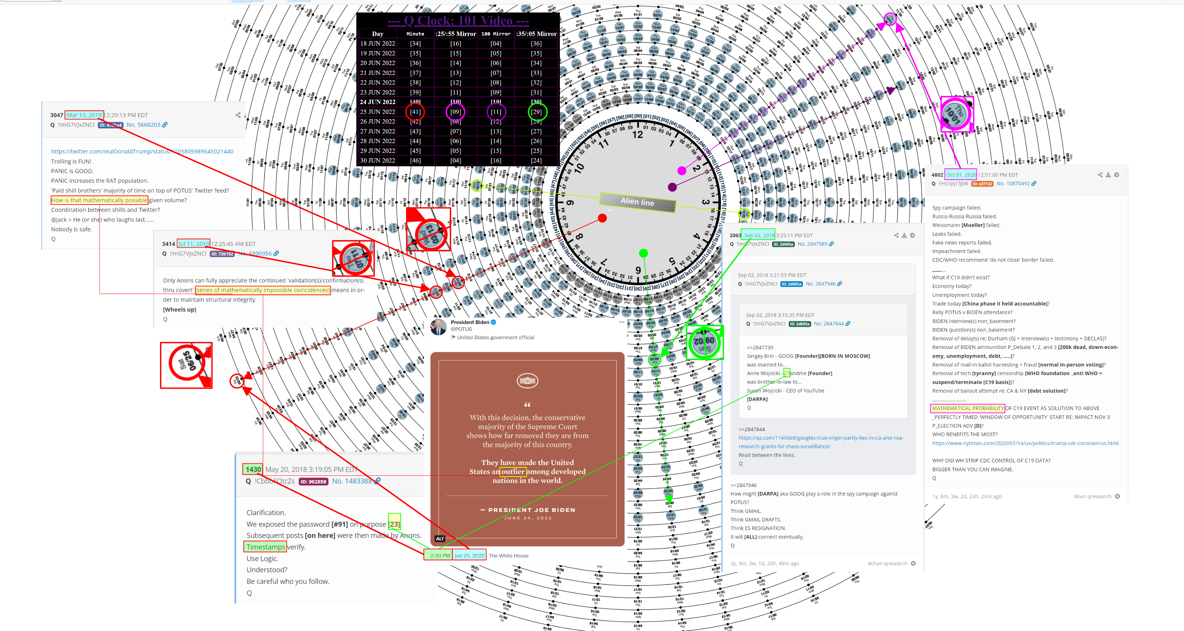1184x631 pixels.
Task: Click the :25/:55 Mirror column header
Action: [456, 34]
